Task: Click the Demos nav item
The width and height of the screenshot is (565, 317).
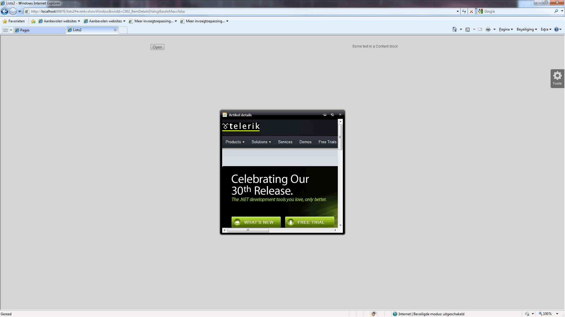Action: (305, 142)
